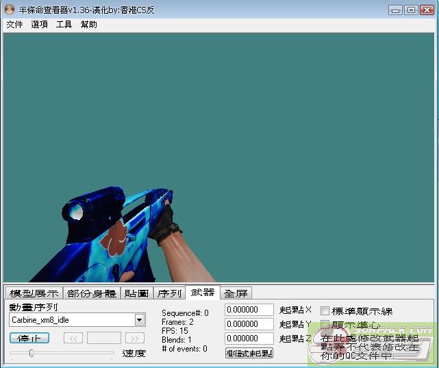The image size is (439, 368).
Task: Open the 幫助 menu
Action: pos(88,25)
